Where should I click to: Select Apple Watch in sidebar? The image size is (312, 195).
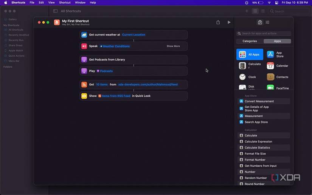pyautogui.click(x=16, y=51)
